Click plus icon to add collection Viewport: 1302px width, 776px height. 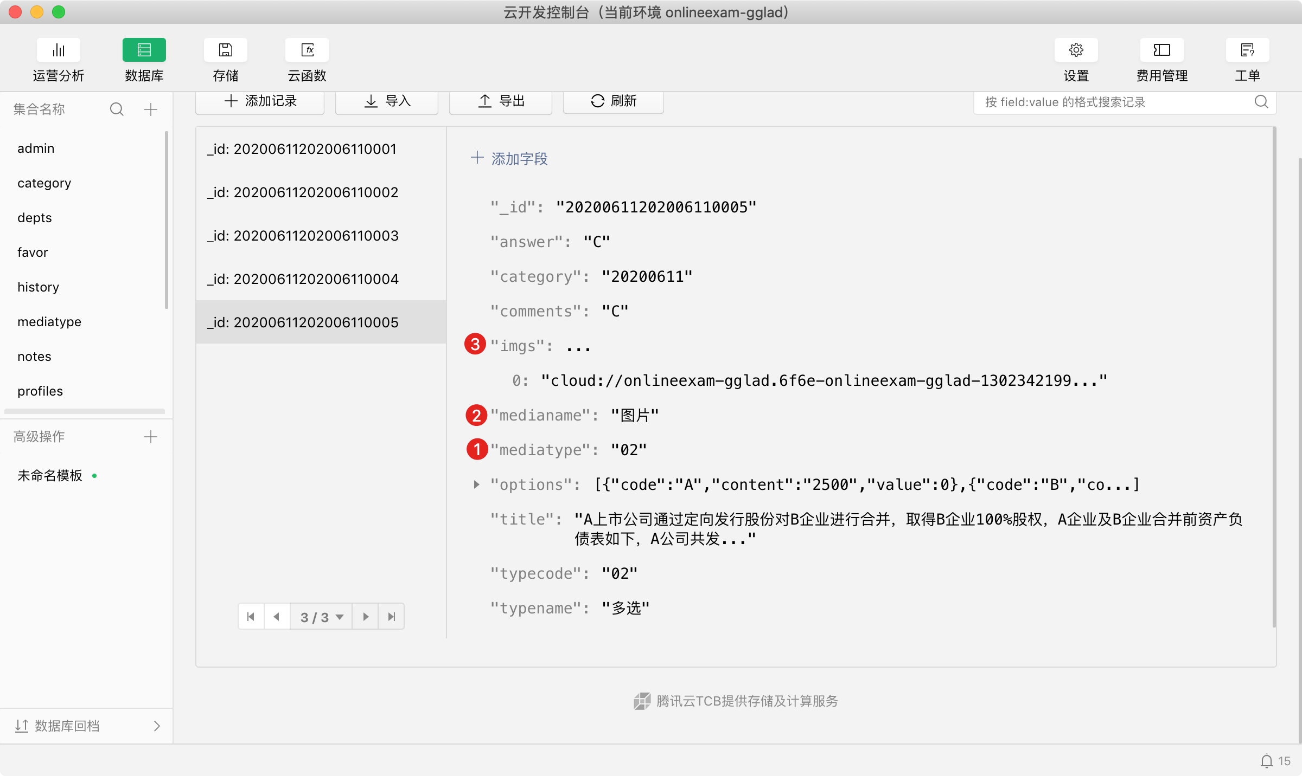tap(151, 109)
